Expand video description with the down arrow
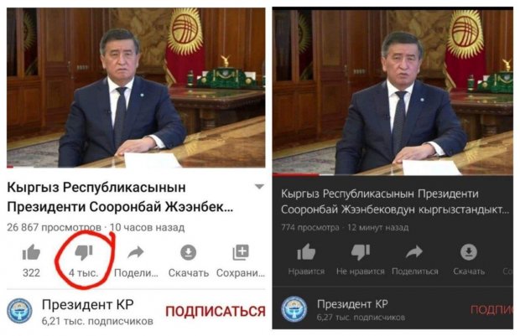Viewport: 520px width, 336px height. coord(259,187)
